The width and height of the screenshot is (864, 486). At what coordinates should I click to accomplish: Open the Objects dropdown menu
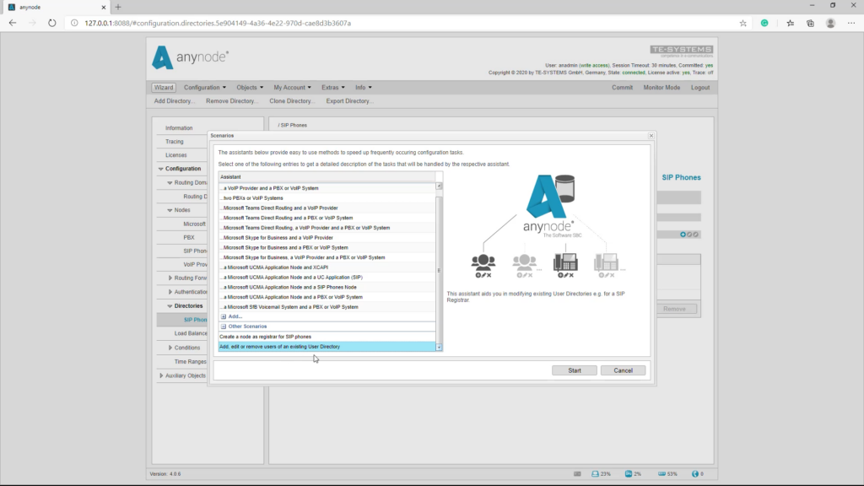(250, 88)
